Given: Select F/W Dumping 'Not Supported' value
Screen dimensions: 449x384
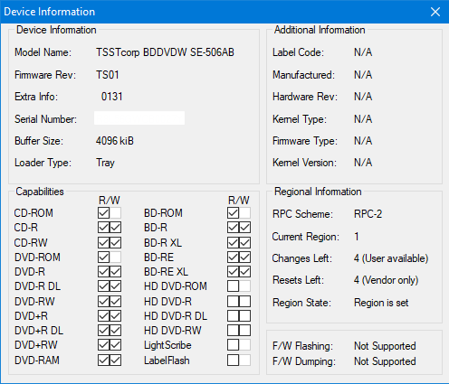Looking at the screenshot, I should (385, 361).
